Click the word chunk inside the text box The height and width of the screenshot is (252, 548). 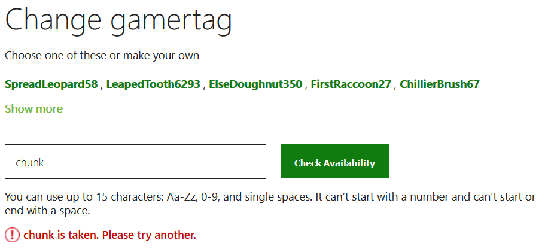pyautogui.click(x=30, y=162)
